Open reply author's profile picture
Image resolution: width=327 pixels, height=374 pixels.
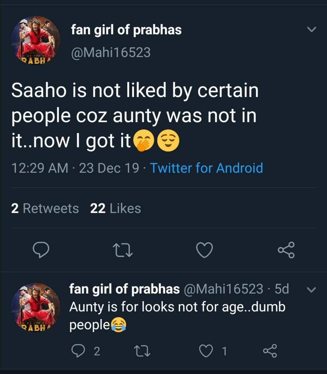point(35,307)
